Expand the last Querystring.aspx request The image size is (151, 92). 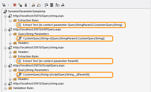click(5, 84)
